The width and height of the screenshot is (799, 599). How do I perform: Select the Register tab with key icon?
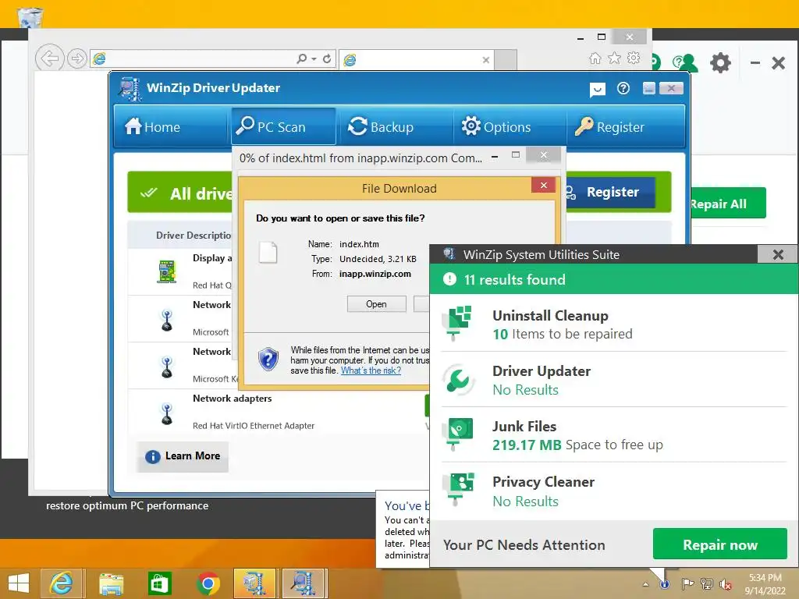click(x=610, y=126)
